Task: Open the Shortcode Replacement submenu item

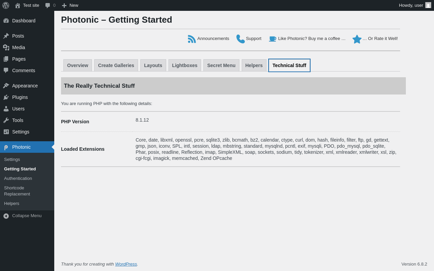Action: click(17, 191)
